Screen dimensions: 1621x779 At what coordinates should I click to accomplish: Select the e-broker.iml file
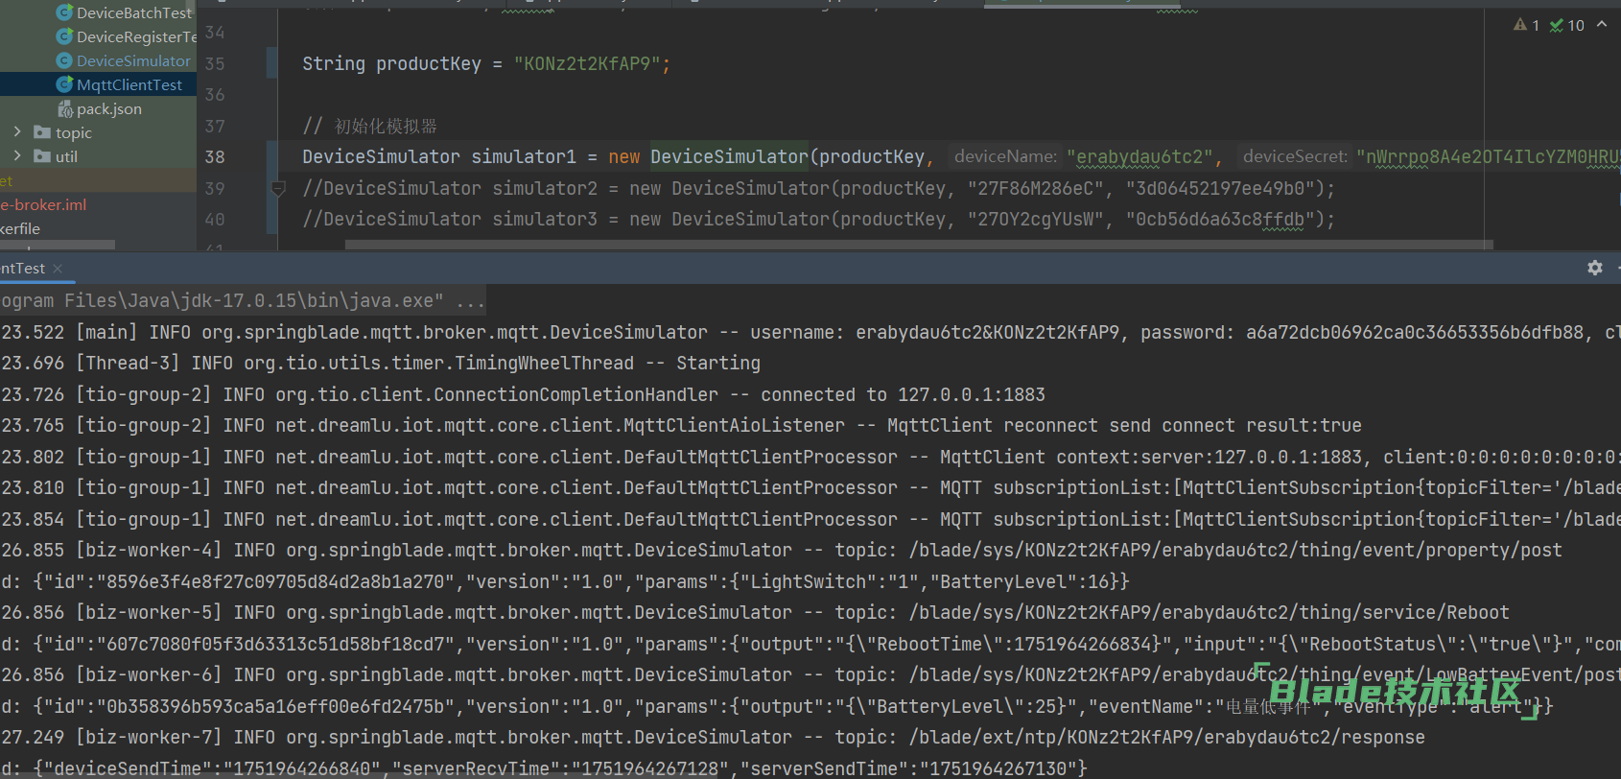pyautogui.click(x=44, y=204)
